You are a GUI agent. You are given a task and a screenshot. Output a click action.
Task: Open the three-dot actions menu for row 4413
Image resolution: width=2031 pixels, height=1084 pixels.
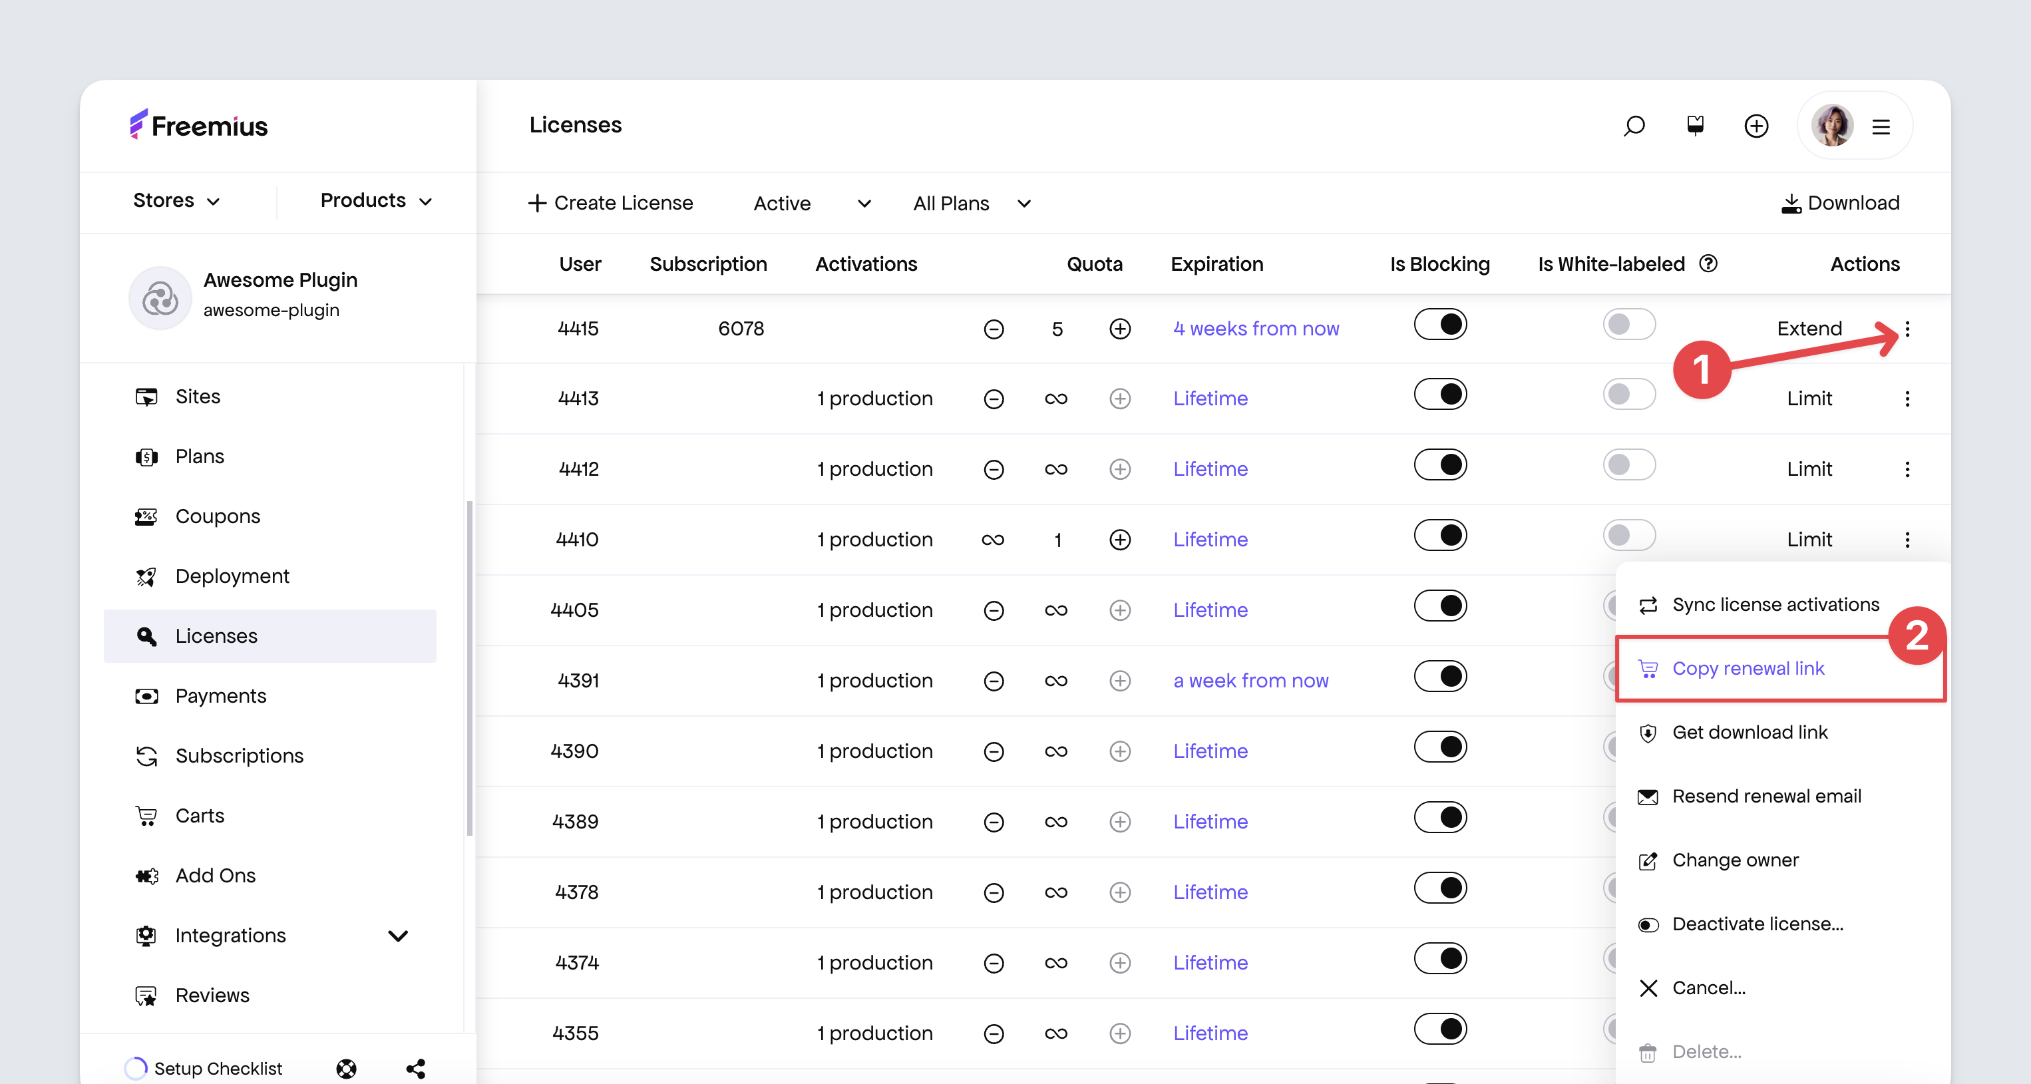click(1907, 399)
